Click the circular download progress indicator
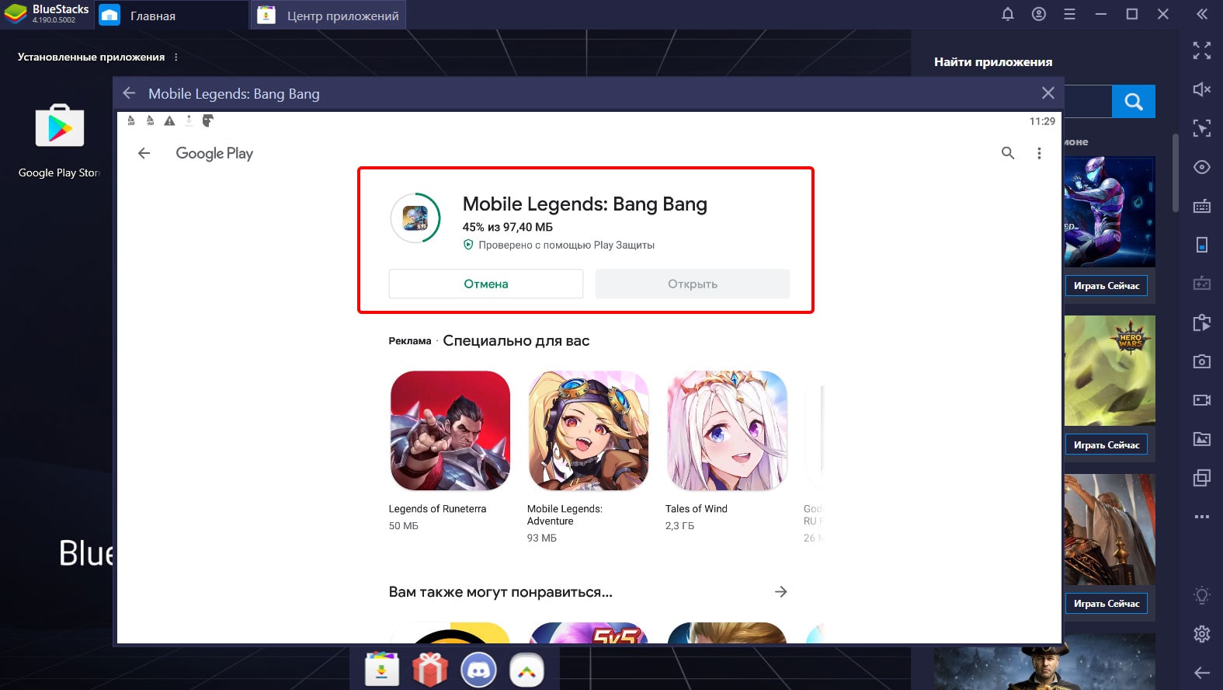This screenshot has width=1223, height=690. click(x=415, y=218)
